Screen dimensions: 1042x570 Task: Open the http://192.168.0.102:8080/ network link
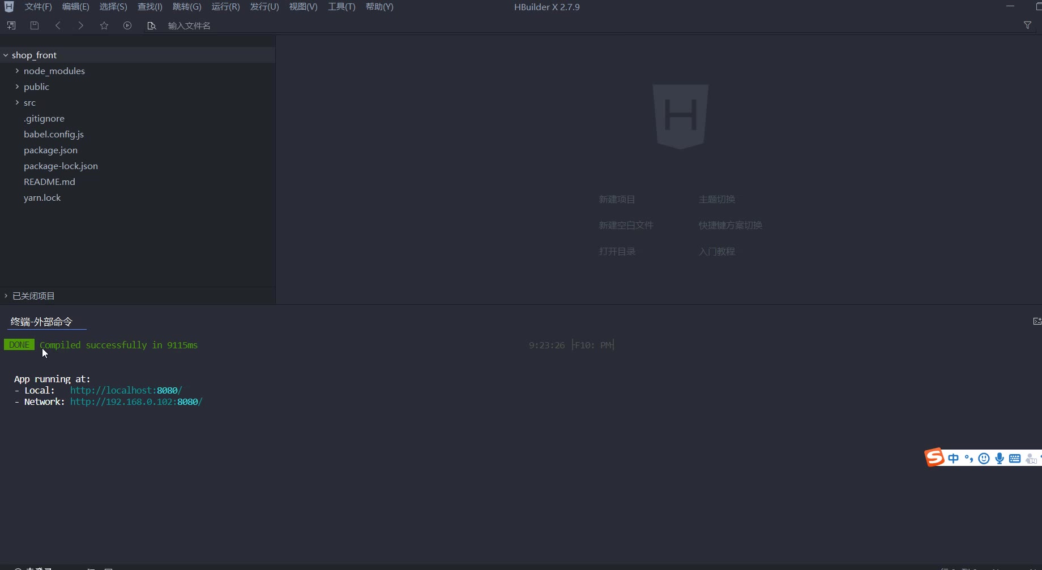(136, 401)
